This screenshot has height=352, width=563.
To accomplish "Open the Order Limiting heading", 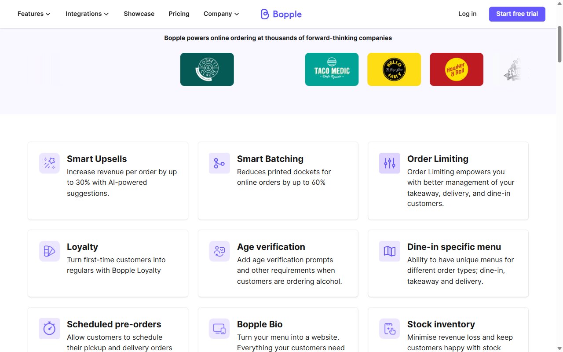I will (x=438, y=159).
